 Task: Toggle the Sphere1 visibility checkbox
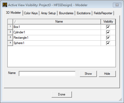point(108,43)
